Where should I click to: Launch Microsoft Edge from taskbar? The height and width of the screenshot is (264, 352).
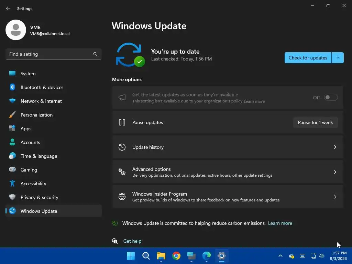tap(206, 256)
